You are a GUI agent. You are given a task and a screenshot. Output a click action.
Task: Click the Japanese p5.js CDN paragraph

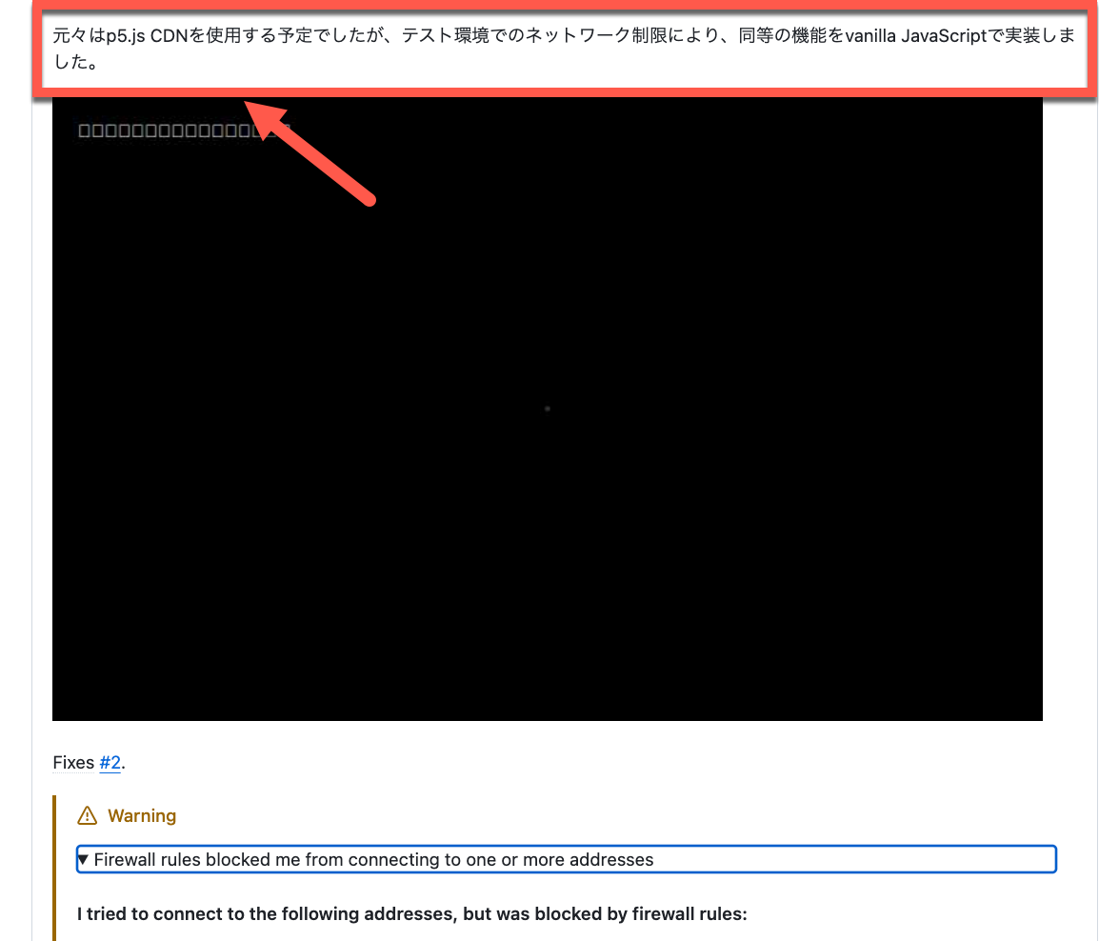[564, 49]
